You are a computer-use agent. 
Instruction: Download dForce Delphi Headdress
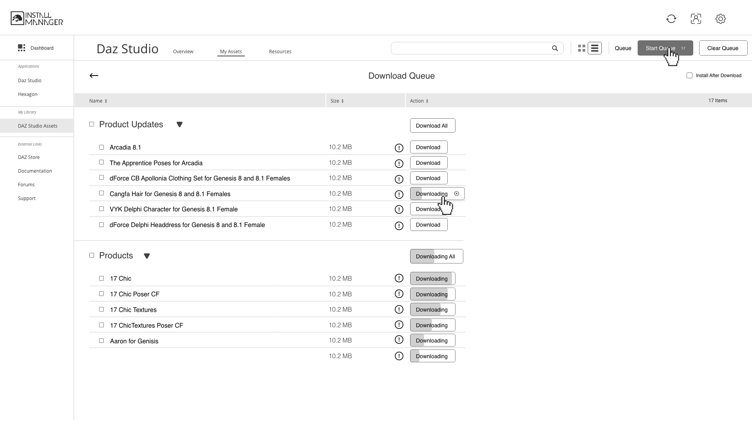[428, 225]
